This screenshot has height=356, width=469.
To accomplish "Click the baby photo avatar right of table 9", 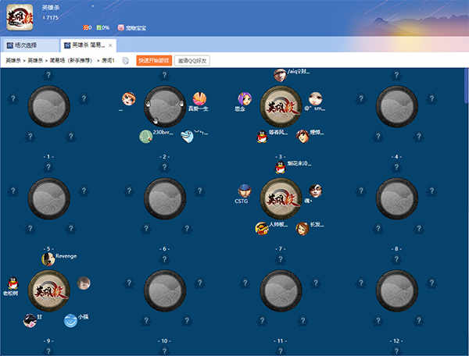I will tap(84, 283).
